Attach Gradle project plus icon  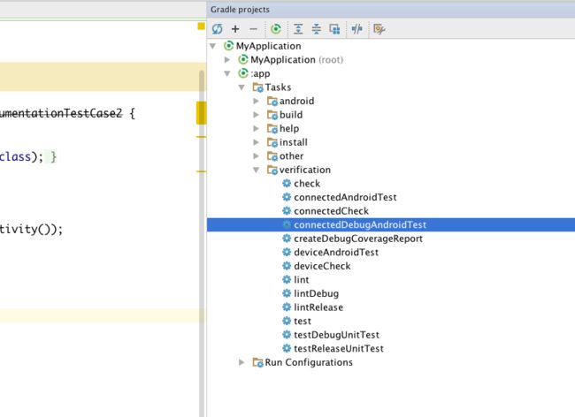tap(235, 29)
